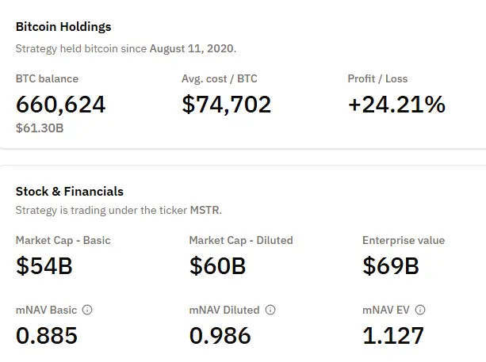Click the info icon next to mNAV EV

click(x=420, y=310)
